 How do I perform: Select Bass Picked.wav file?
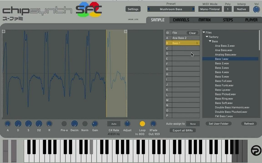[x=225, y=94]
